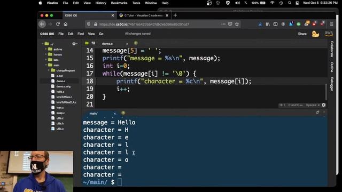The image size is (342, 192).
Task: Click Spaces: 4 indentation selector
Action: [x=313, y=105]
